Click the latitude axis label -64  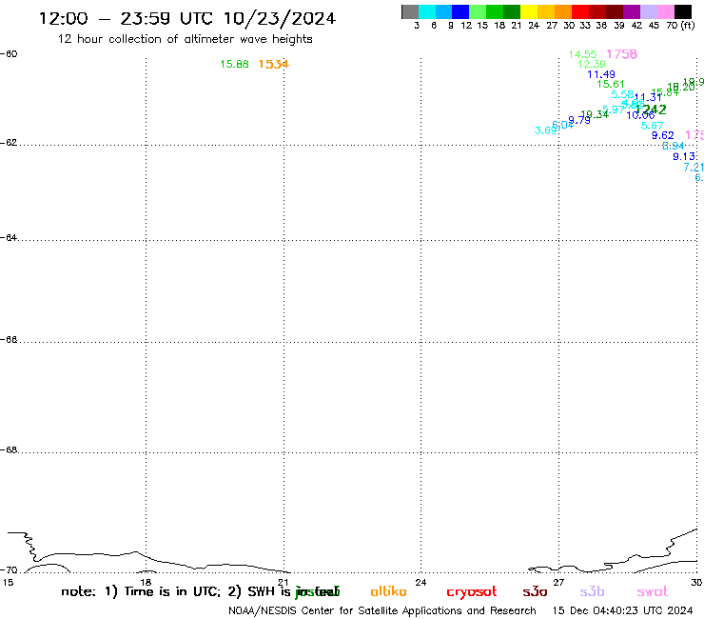point(9,237)
